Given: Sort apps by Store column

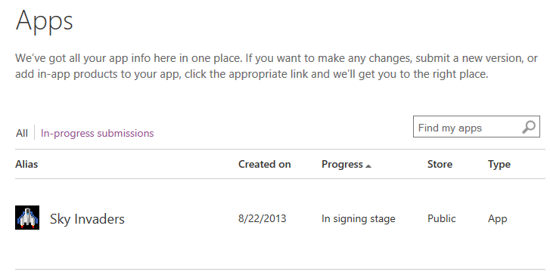Looking at the screenshot, I should tap(440, 164).
